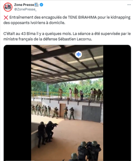Click the Zone Presse display name
133x161 pixels.
click(24, 5)
